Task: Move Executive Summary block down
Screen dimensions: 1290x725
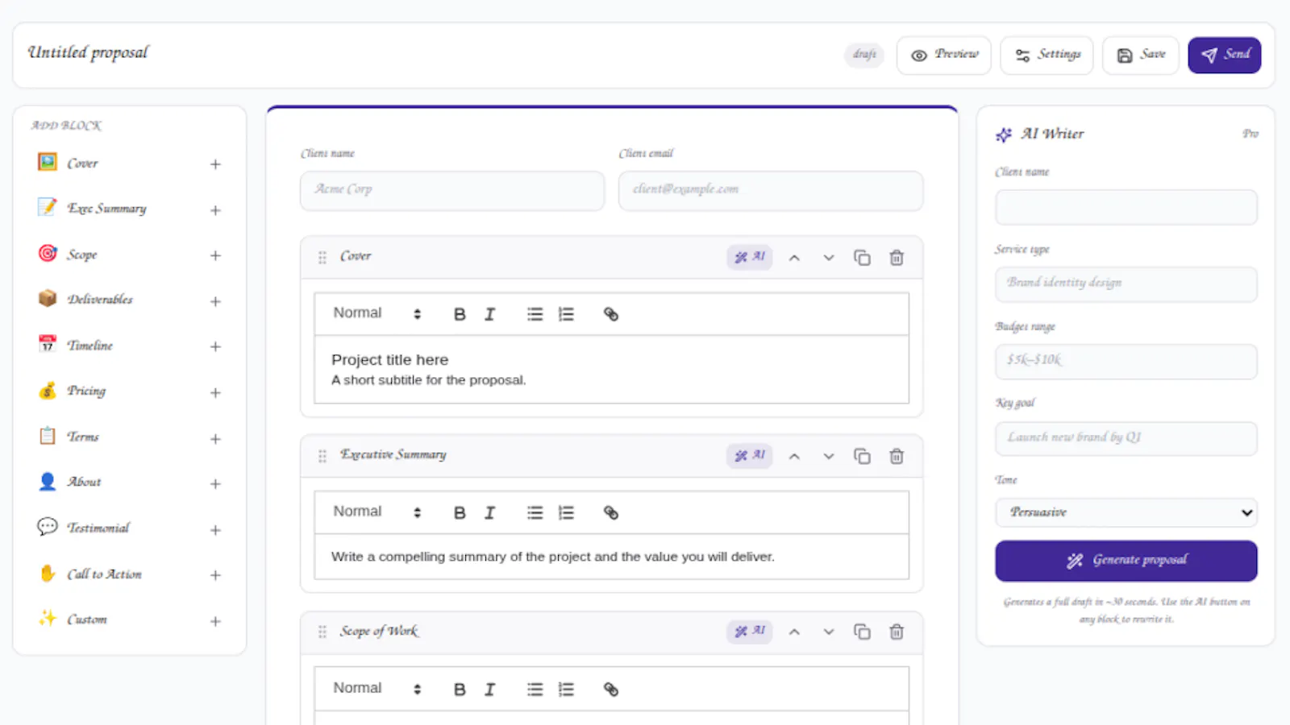Action: click(x=828, y=457)
